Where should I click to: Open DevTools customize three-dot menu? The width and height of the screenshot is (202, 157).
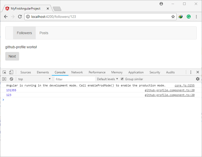coord(191,72)
